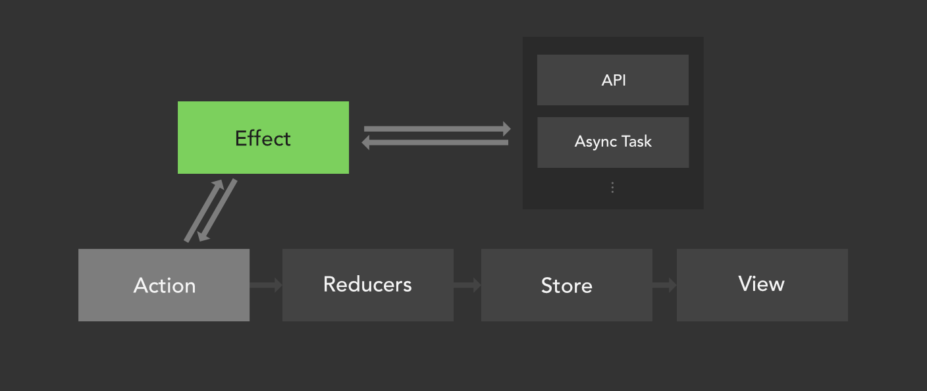This screenshot has width=927, height=391.
Task: Open the View box
Action: click(762, 285)
